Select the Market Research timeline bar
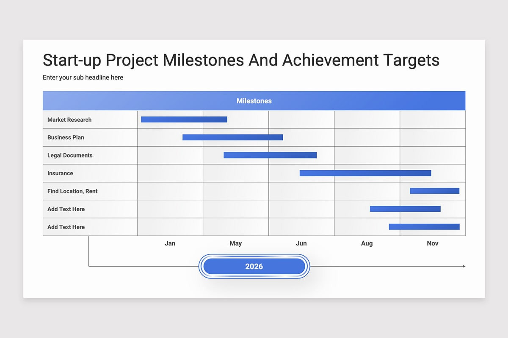Viewport: 508px width, 338px height. pyautogui.click(x=184, y=120)
